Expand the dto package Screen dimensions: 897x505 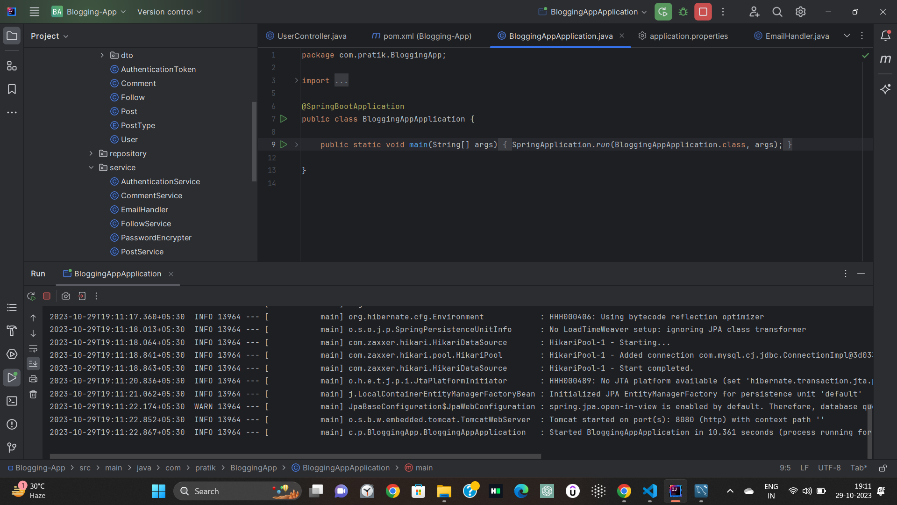(x=102, y=55)
